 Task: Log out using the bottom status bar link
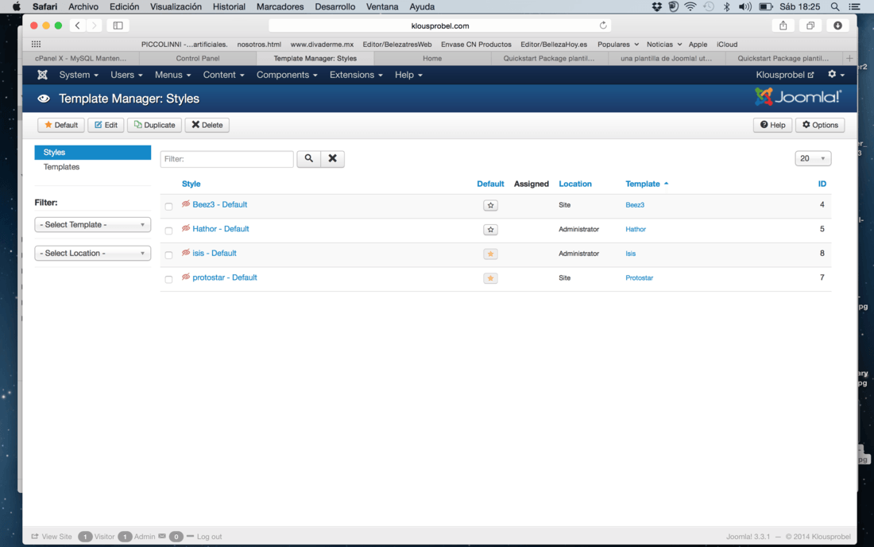click(209, 537)
